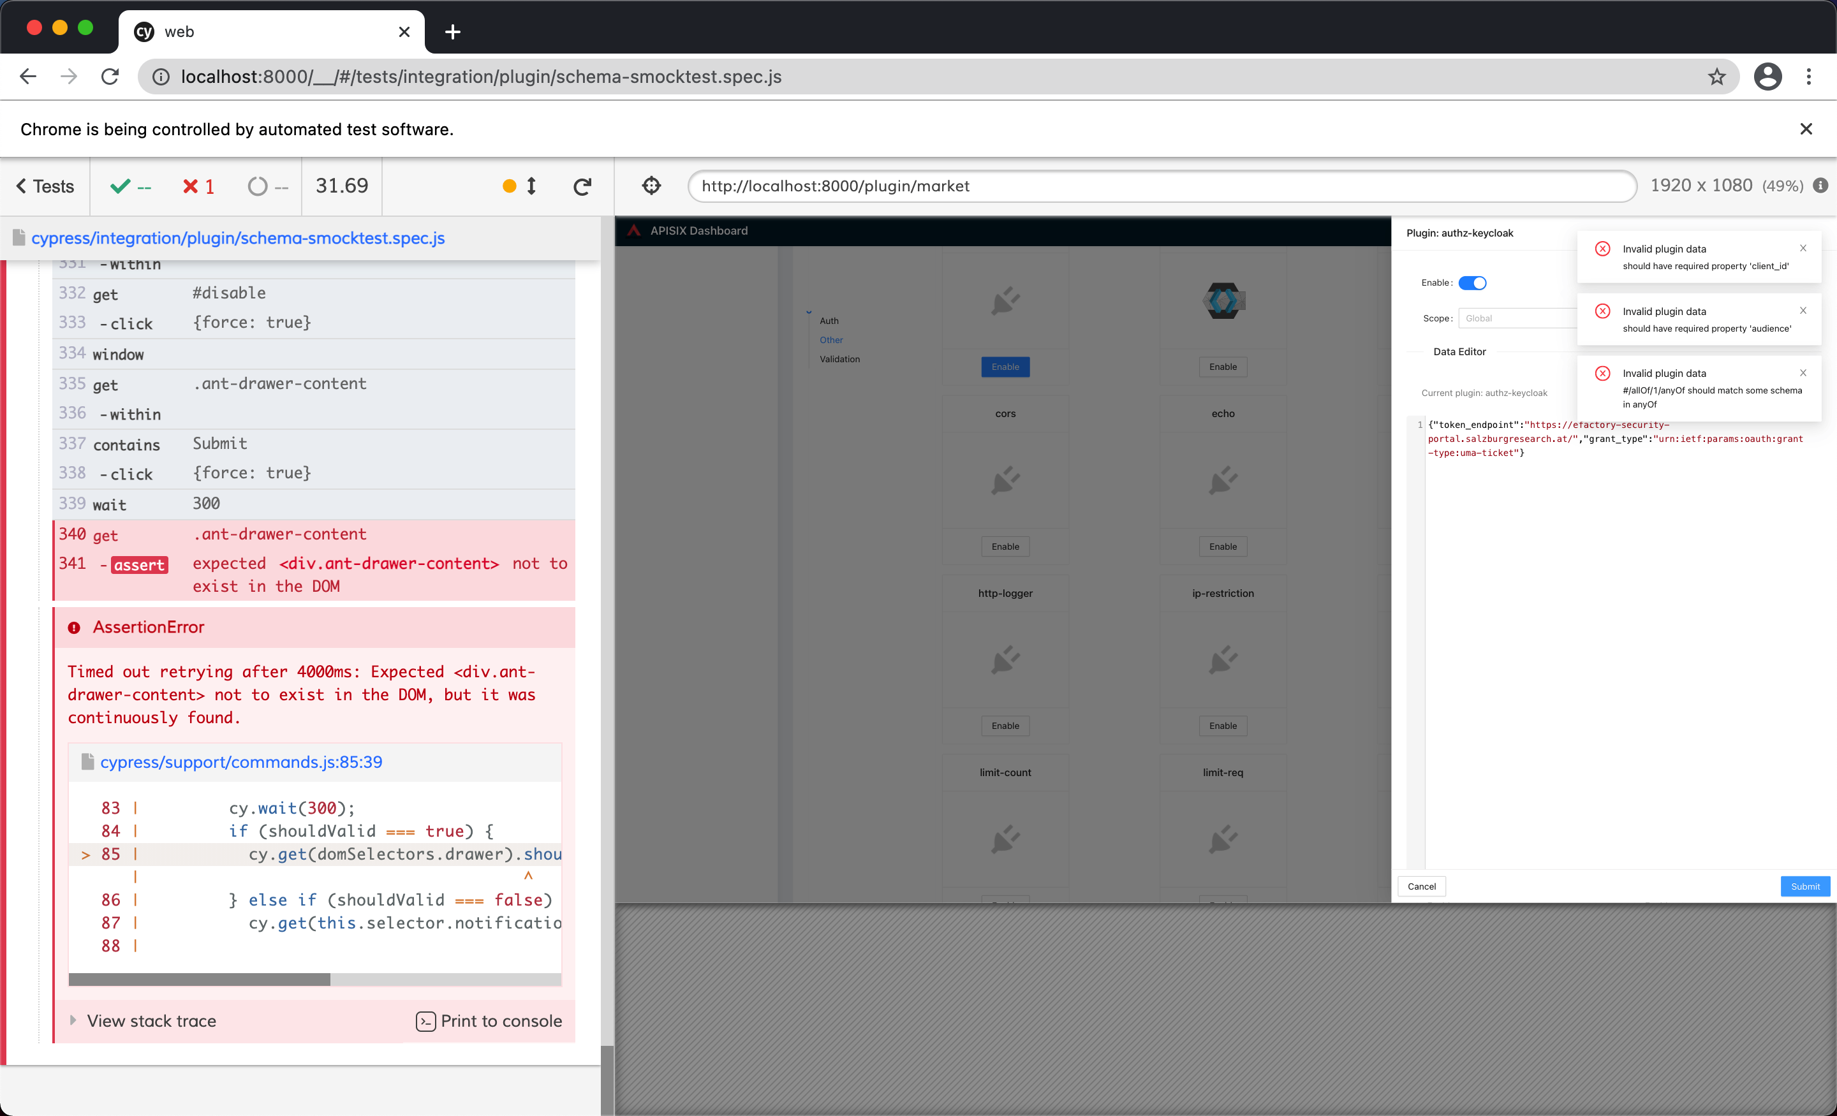Open the cypress/support/commands.js file link

[240, 761]
